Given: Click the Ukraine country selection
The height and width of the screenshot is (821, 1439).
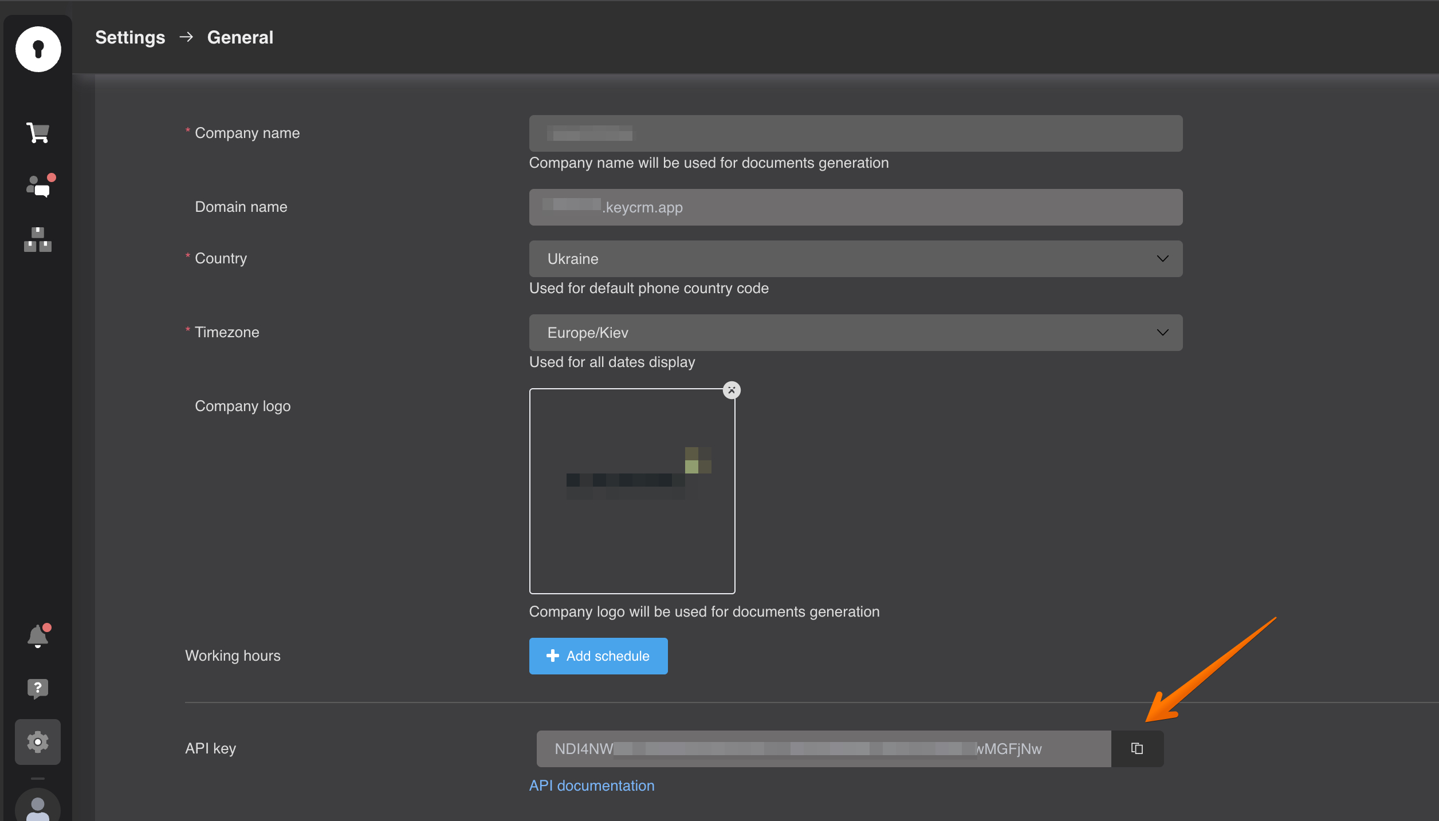Looking at the screenshot, I should (573, 259).
